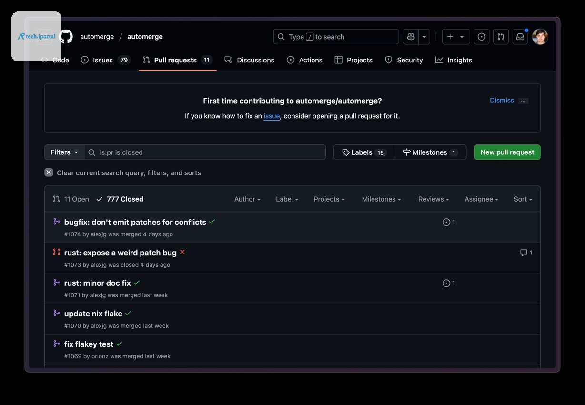Switch to the Issues tab
Viewport: 585px width, 405px height.
point(105,60)
